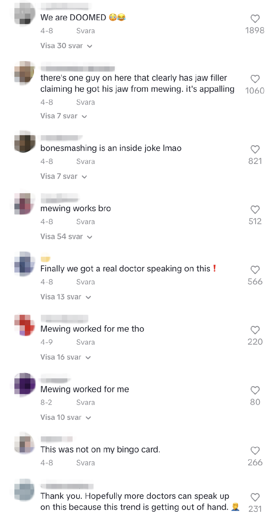Open profile picture of 'Mewing worked for me tho' commenter
This screenshot has width=276, height=516.
point(25,325)
